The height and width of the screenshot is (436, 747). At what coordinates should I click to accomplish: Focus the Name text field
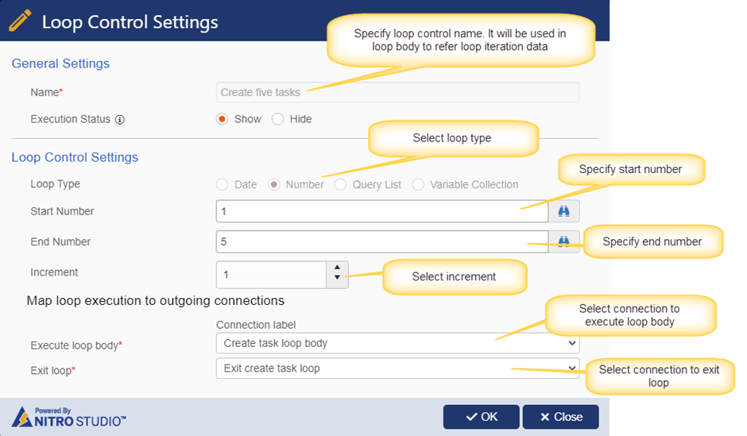pyautogui.click(x=398, y=92)
